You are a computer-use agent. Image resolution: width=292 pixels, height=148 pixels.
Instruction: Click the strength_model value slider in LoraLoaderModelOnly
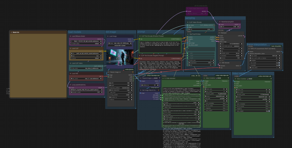(86, 92)
